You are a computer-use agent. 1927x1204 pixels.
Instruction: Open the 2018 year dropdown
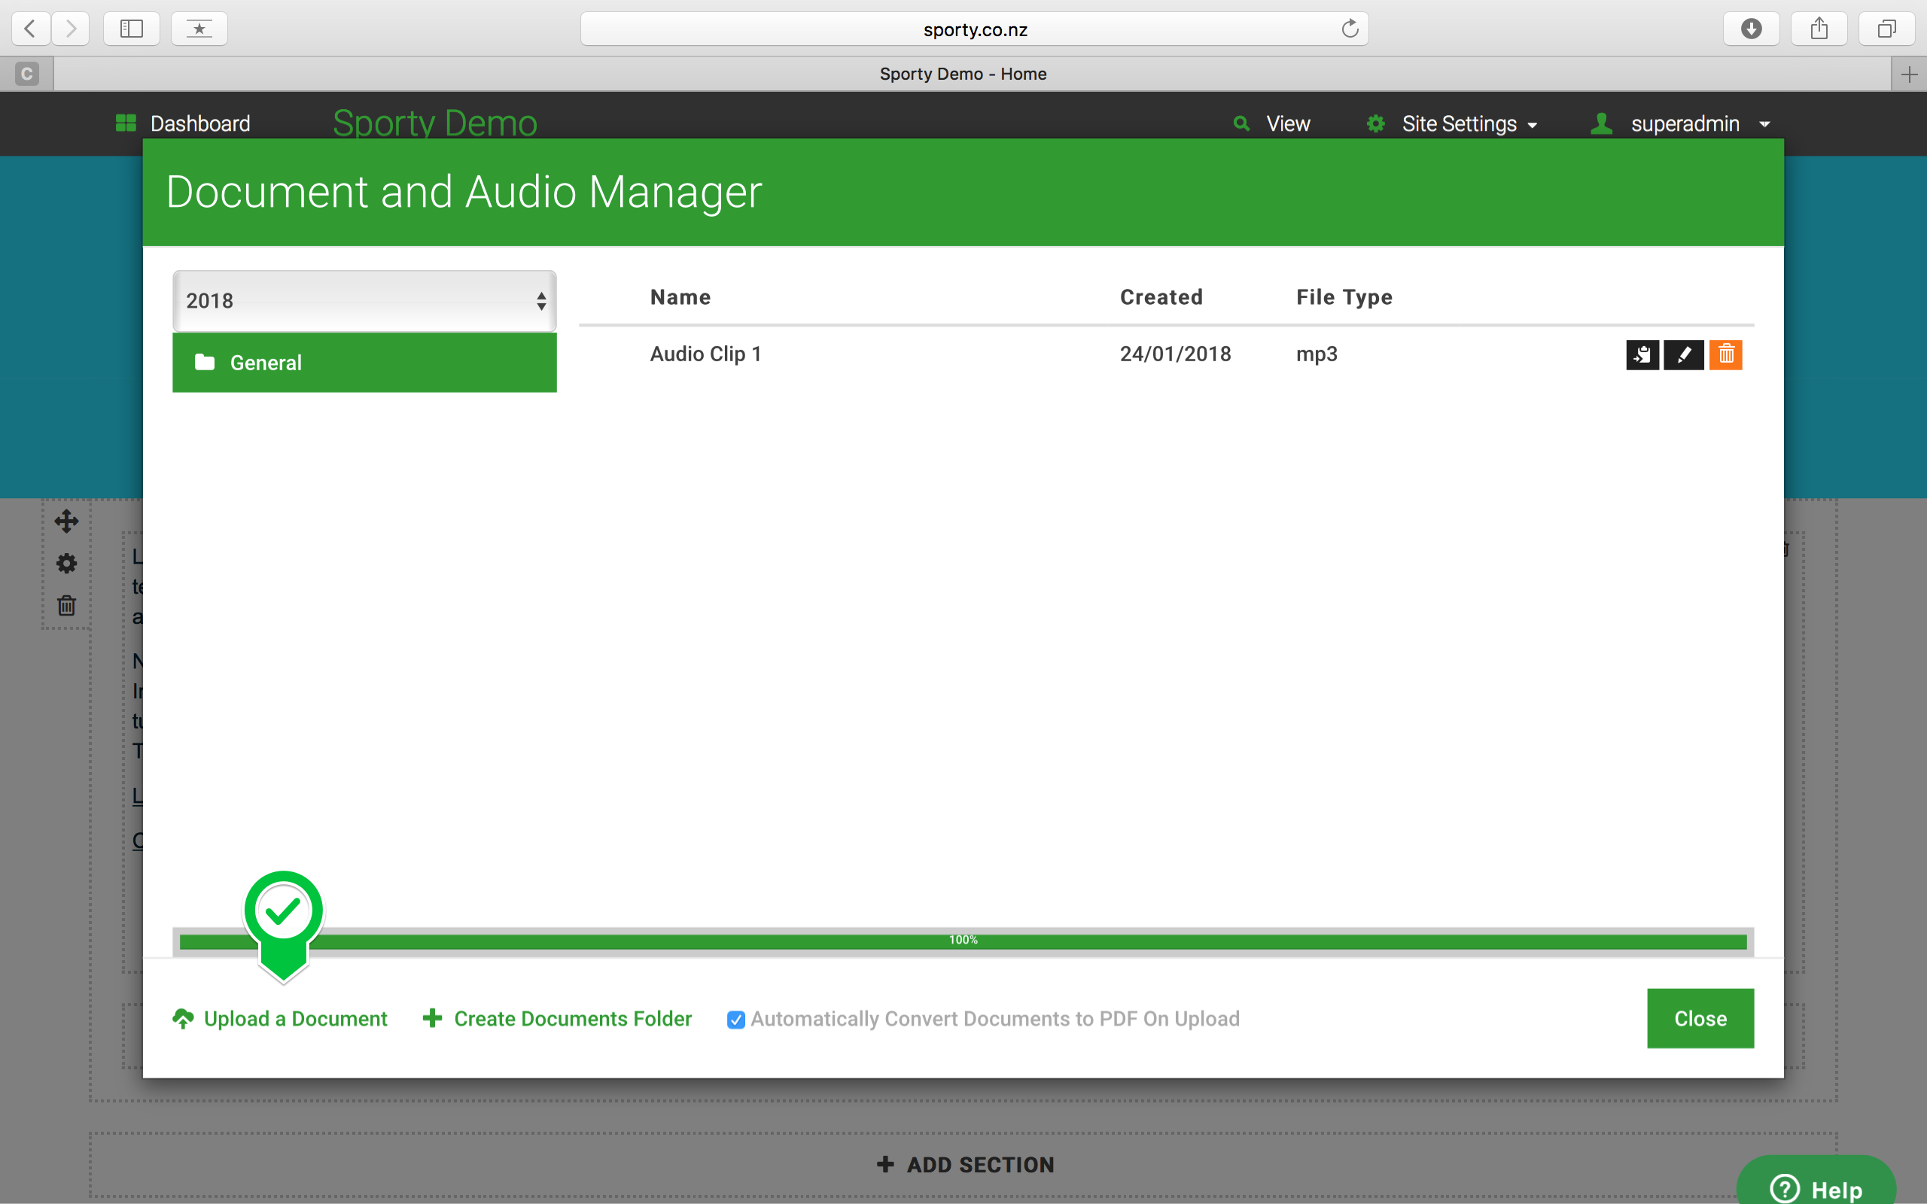point(364,300)
